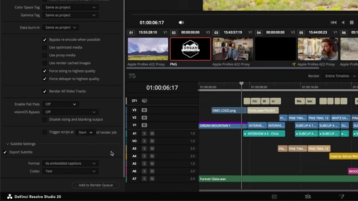Select OMO LOGO.png clip on V3
The image size is (358, 201).
[x=229, y=111]
